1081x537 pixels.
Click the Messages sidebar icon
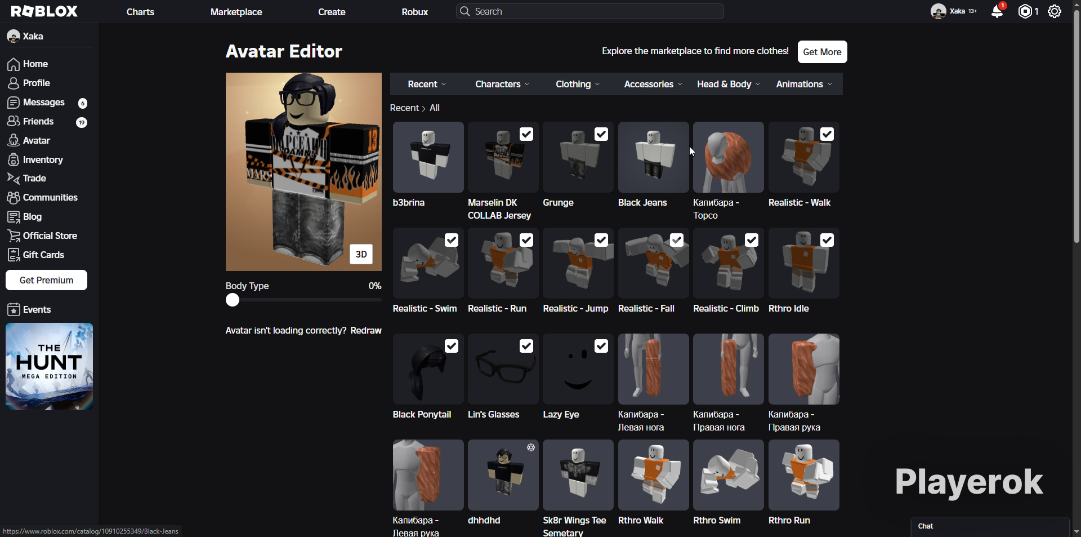[x=14, y=103]
